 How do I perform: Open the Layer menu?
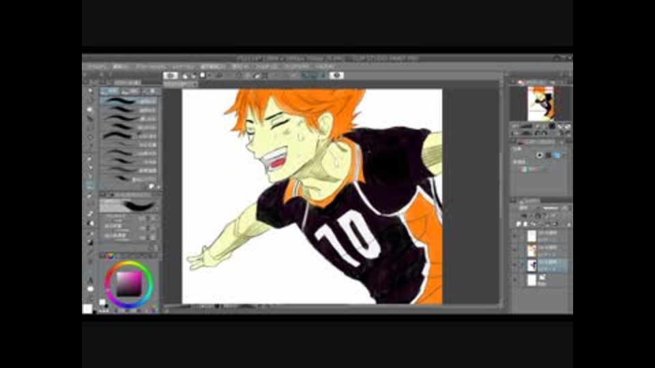183,67
